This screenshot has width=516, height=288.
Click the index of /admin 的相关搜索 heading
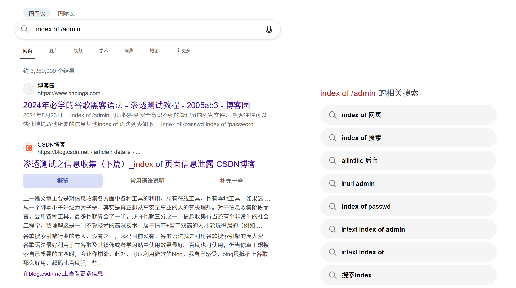pyautogui.click(x=369, y=93)
